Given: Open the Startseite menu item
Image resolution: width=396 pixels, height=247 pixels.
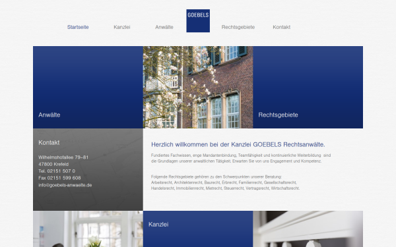Looking at the screenshot, I should [78, 27].
